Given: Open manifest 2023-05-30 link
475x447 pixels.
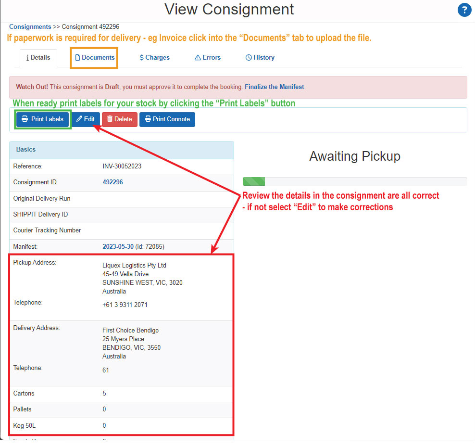Looking at the screenshot, I should point(118,246).
